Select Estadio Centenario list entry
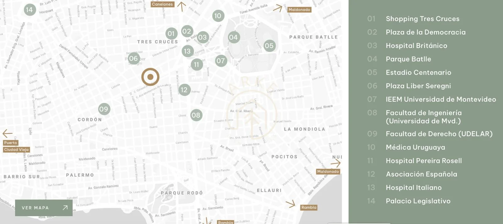Image resolution: width=503 pixels, height=224 pixels. [418, 72]
